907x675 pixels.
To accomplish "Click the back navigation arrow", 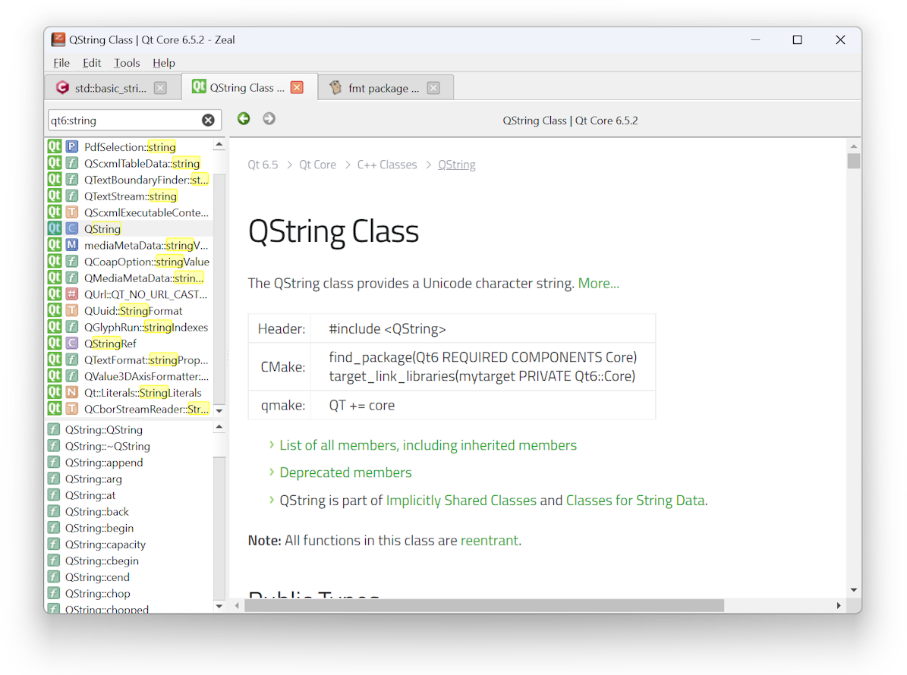I will pyautogui.click(x=243, y=118).
